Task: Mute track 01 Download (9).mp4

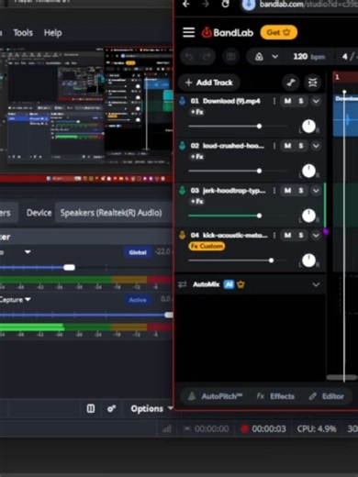Action: click(287, 101)
